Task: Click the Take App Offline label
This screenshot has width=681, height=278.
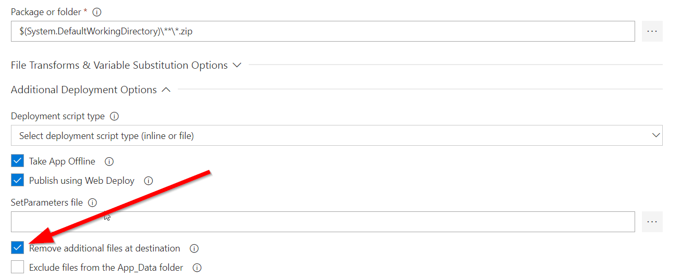Action: coord(62,161)
